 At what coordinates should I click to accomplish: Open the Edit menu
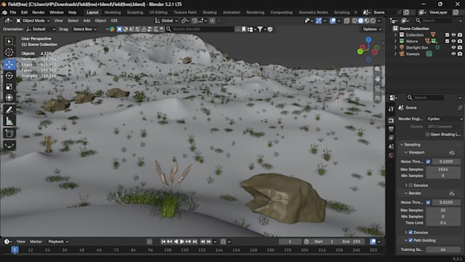(25, 12)
